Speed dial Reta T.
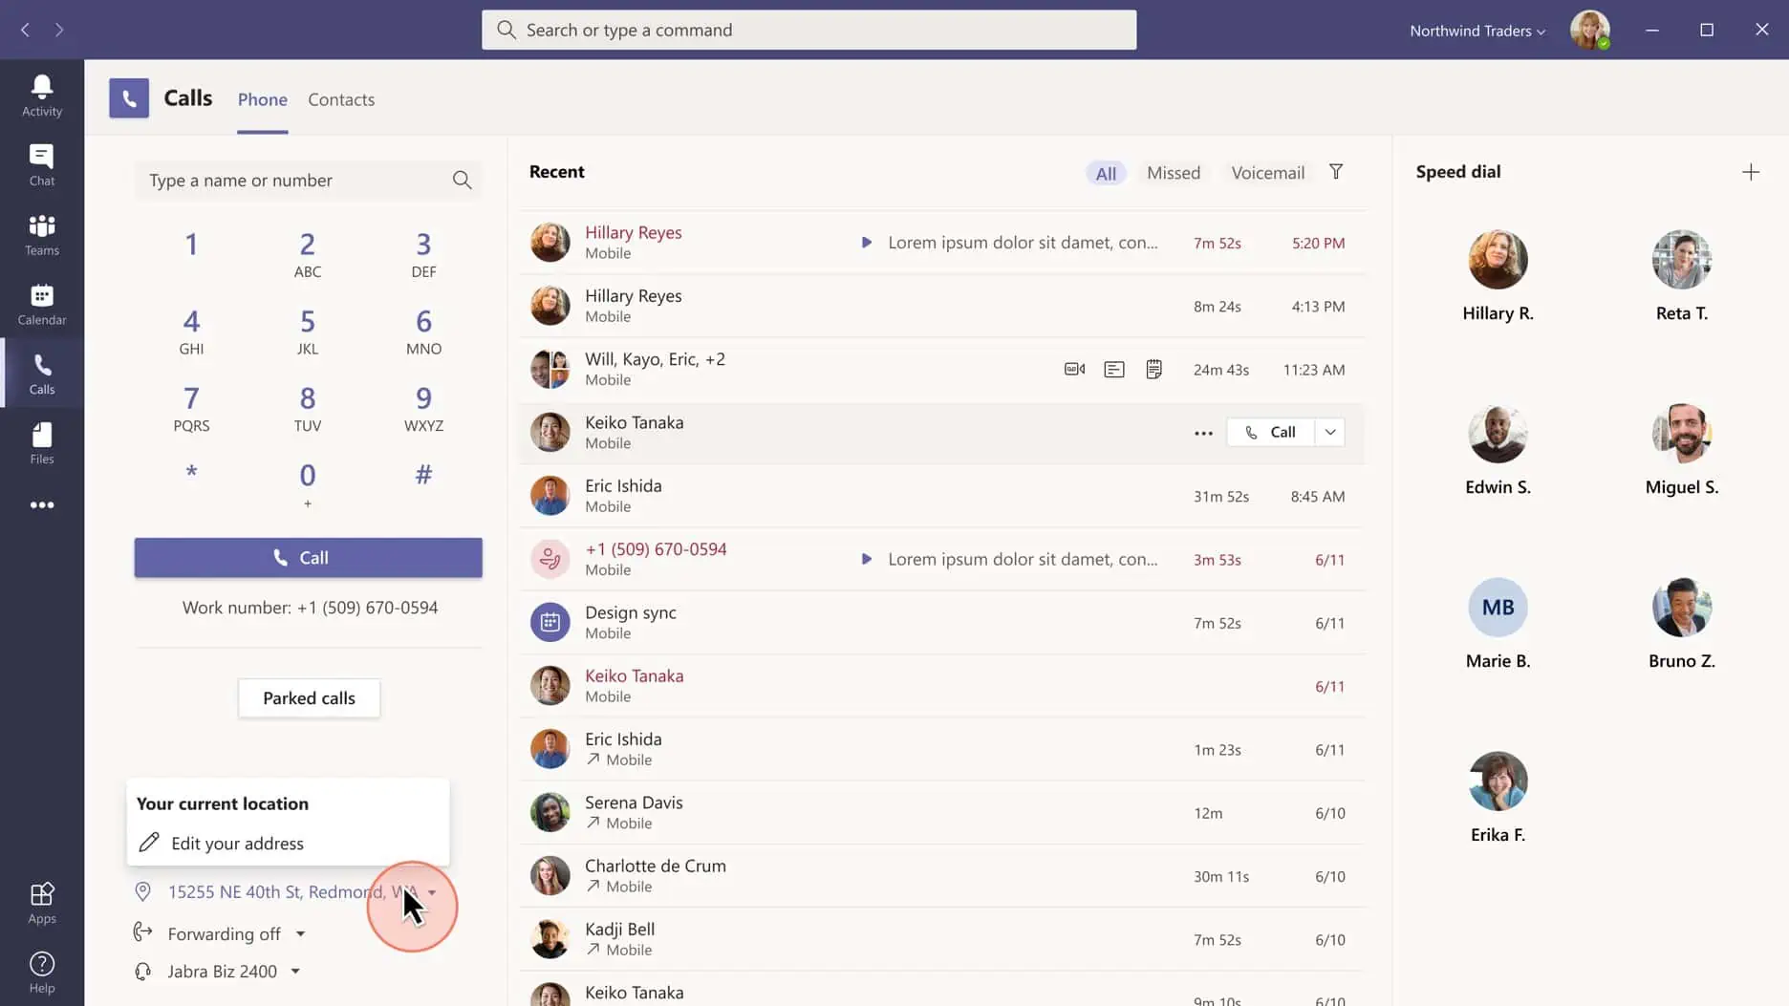The width and height of the screenshot is (1789, 1006). [x=1681, y=275]
